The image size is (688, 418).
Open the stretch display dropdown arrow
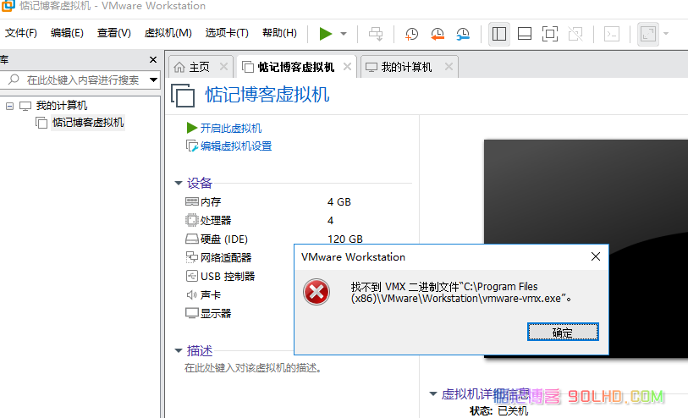[666, 34]
